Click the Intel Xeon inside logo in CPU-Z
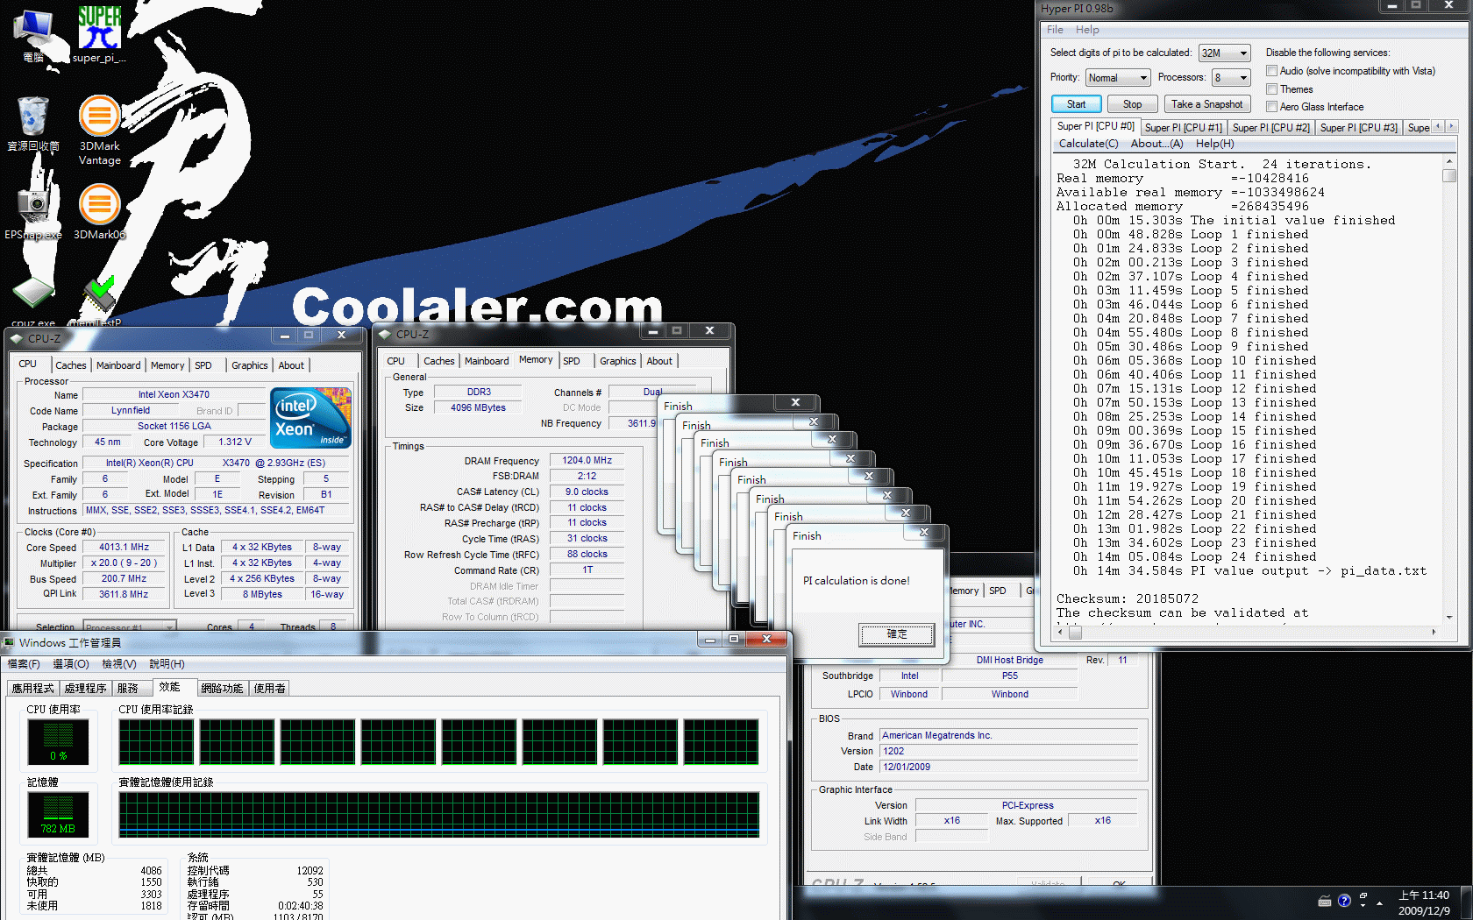This screenshot has height=920, width=1473. (311, 417)
